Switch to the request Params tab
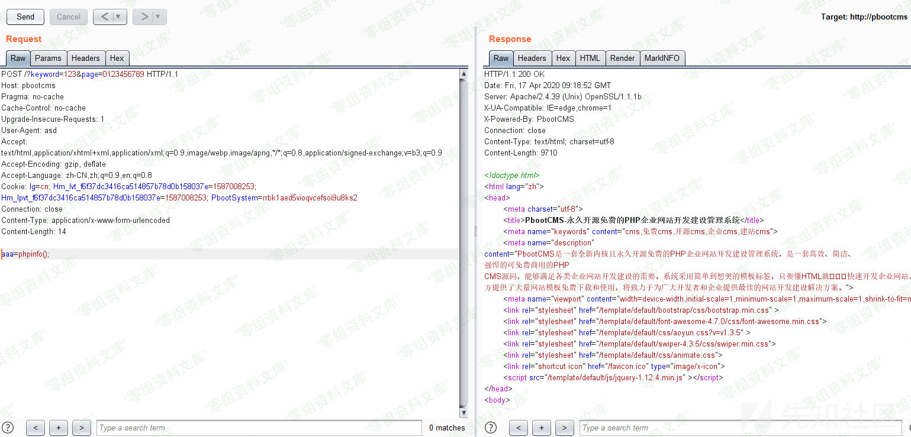Viewport: 911px width, 437px height. coord(48,58)
